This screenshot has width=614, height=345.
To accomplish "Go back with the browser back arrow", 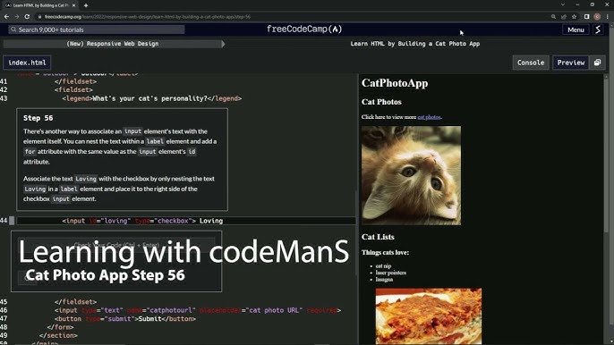I will pos(6,17).
